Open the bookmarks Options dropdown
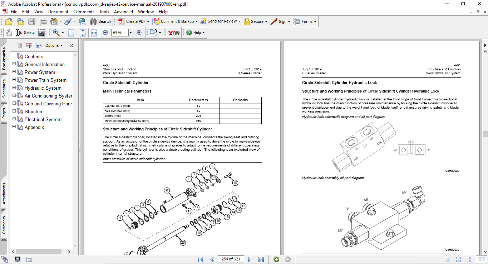 coord(54,45)
